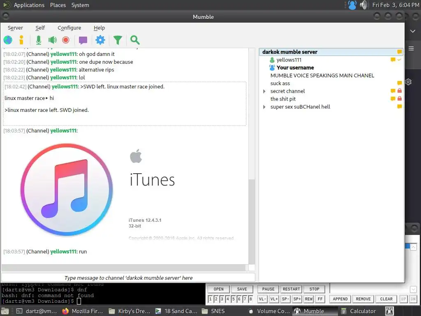Click comment icon on super sex suBCHanel hell
This screenshot has height=316, width=421.
click(x=400, y=107)
